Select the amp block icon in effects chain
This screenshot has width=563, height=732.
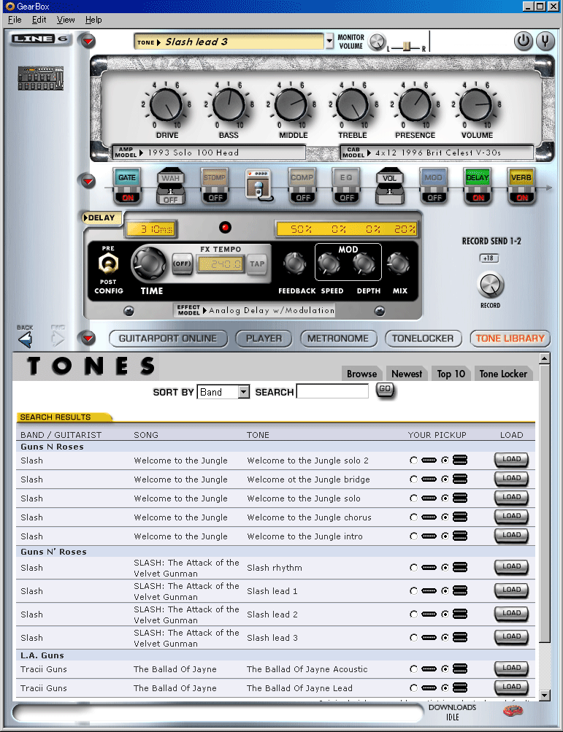258,185
